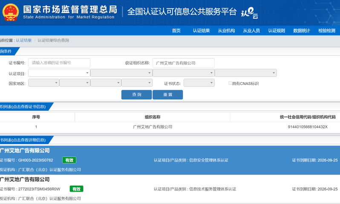Click the 全国认证认可信息公共服务平台 title
The width and height of the screenshot is (340, 204).
coord(182,12)
